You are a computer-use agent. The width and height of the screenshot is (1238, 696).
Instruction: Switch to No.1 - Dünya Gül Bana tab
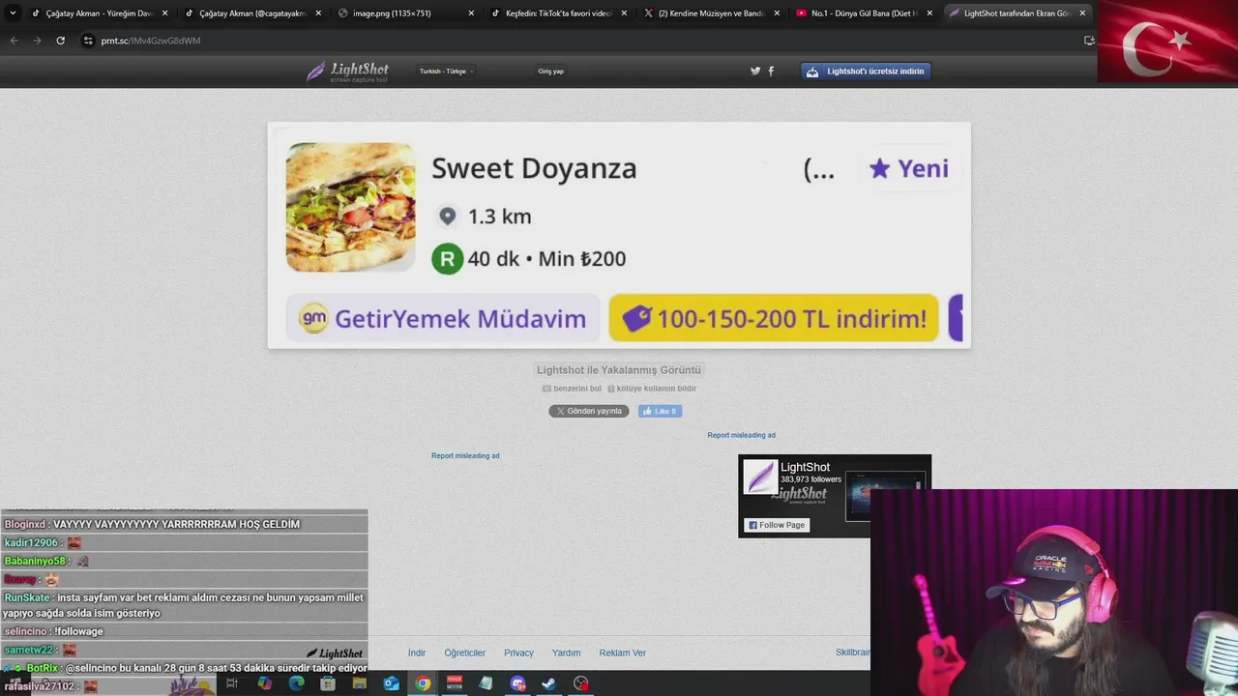pos(864,14)
